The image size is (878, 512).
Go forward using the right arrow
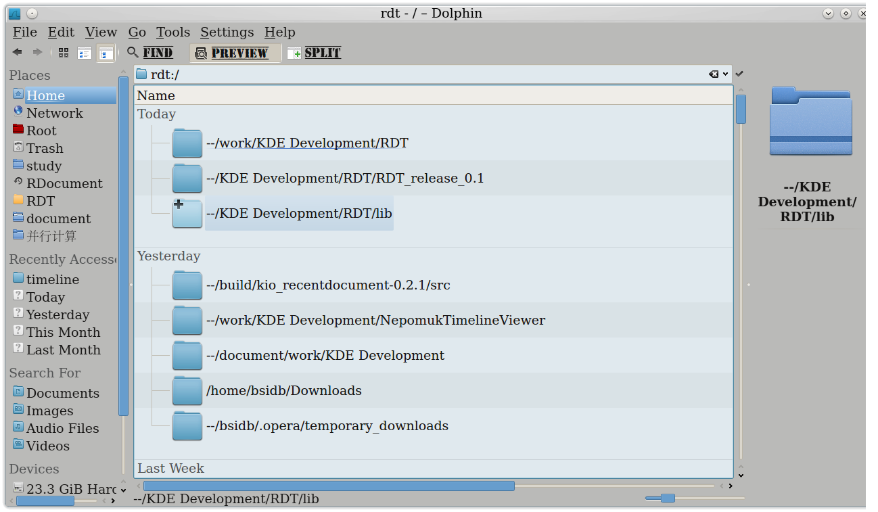click(x=37, y=53)
